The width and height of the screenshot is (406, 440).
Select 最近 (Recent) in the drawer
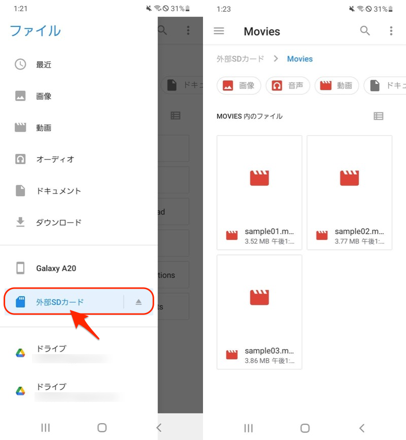coord(43,65)
